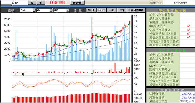
Task: Click the + add button
Action: (40, 3)
